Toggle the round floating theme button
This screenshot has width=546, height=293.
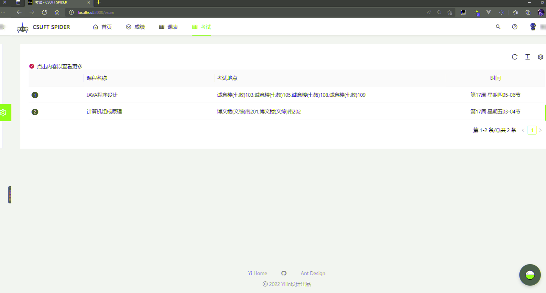tap(530, 275)
